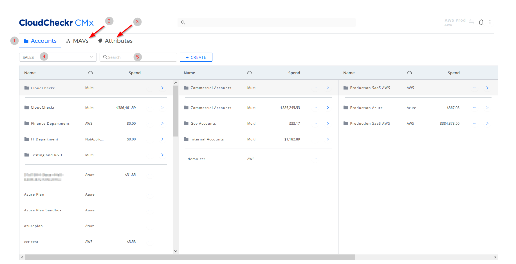516x264 pixels.
Task: Open the vertical three-dot menu in header
Action: pos(490,22)
